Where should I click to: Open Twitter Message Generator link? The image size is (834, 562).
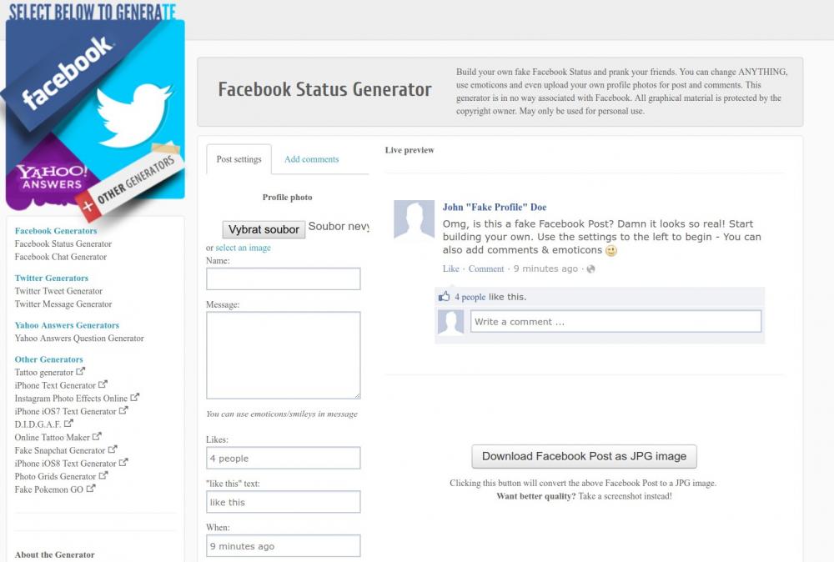(x=63, y=304)
